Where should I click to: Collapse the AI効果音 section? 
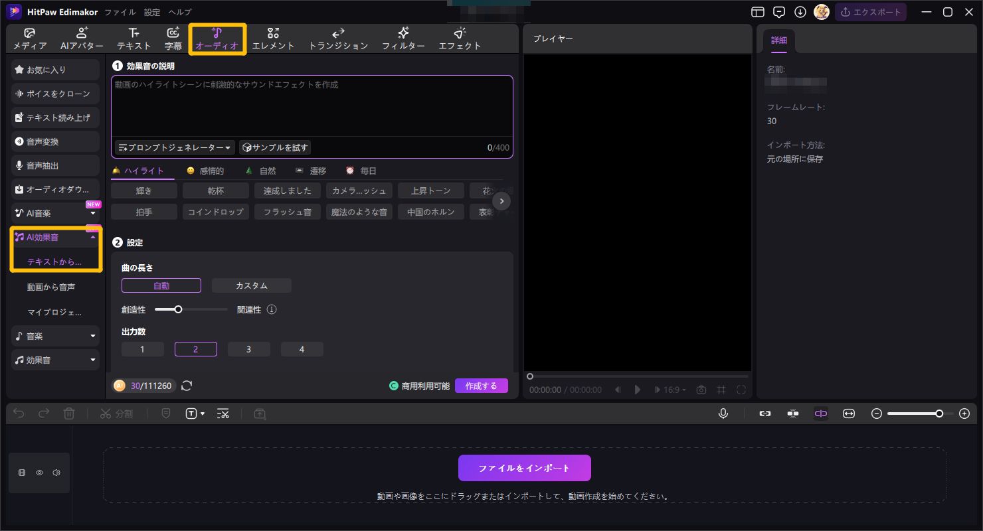click(x=93, y=237)
